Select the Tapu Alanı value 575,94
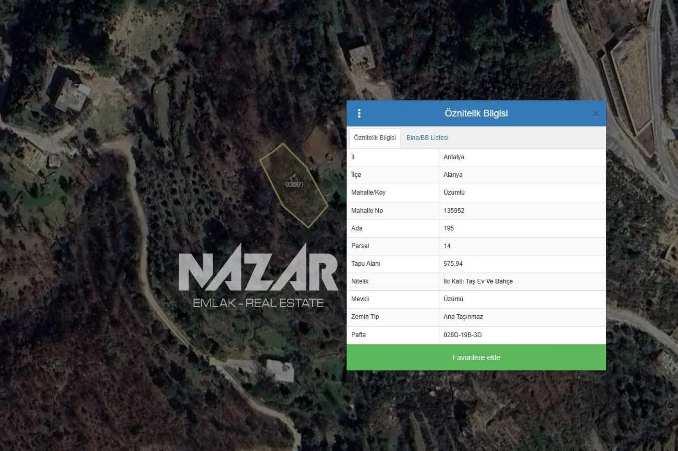The height and width of the screenshot is (451, 678). (453, 264)
